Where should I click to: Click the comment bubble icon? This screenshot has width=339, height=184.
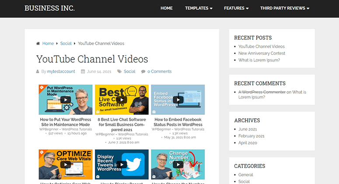(x=143, y=72)
